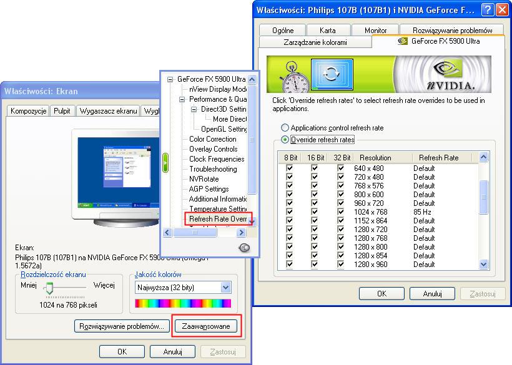512x365 pixels.
Task: Click the right arrow of the tree's horizontal scrollbar
Action: (242, 233)
